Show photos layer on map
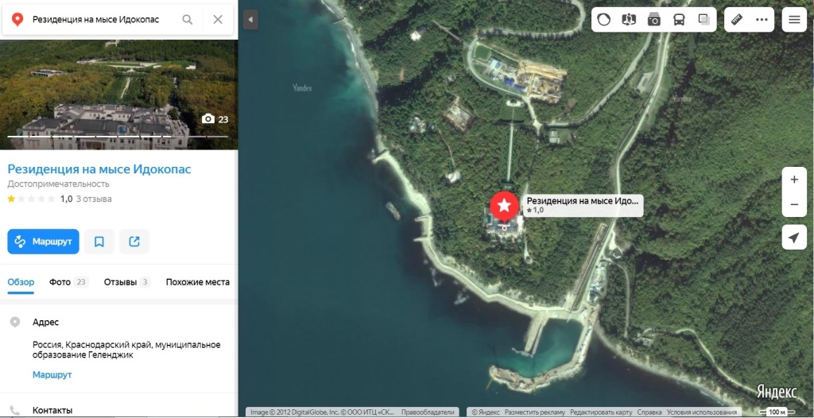The height and width of the screenshot is (418, 814). tap(653, 20)
